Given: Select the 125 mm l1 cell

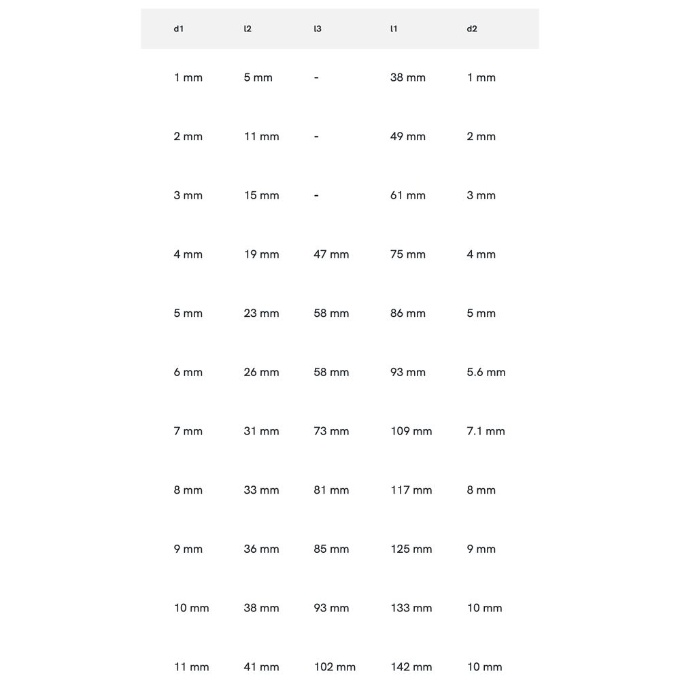Looking at the screenshot, I should click(411, 549).
